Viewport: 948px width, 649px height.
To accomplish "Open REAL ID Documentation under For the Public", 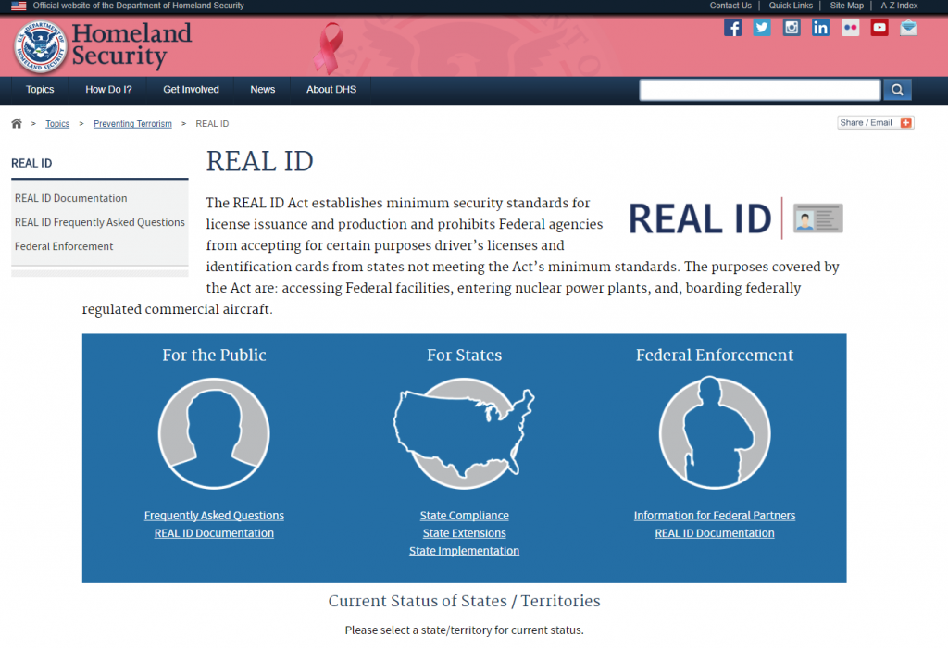I will click(x=214, y=533).
